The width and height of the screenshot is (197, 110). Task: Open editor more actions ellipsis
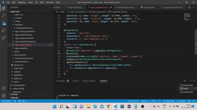pos(194,7)
